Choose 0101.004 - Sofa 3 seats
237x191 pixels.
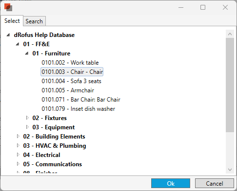click(71, 81)
